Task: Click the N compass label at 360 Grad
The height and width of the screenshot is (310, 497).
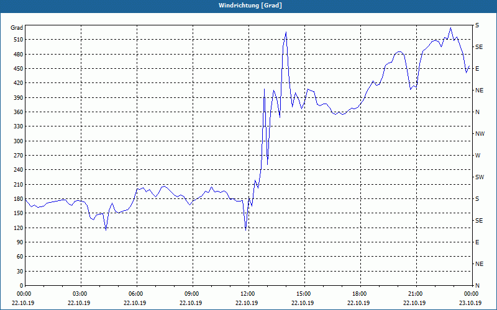Action: 477,112
